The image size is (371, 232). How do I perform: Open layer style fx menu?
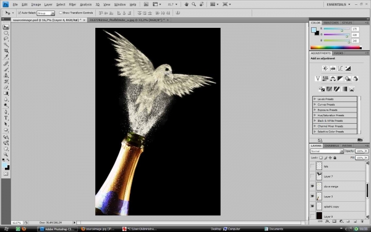[327, 221]
